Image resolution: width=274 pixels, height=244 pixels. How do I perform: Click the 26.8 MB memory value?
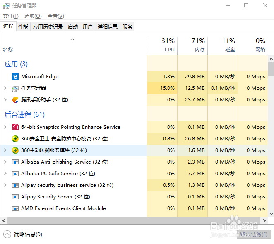[195, 138]
